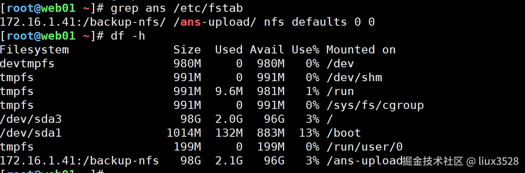The image size is (525, 173).
Task: Select the /boot mount point
Action: pos(343,133)
